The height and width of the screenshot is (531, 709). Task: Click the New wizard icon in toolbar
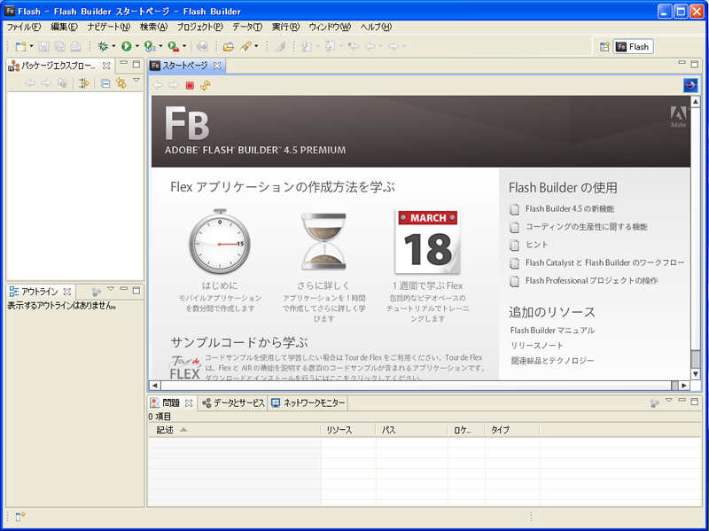point(20,46)
